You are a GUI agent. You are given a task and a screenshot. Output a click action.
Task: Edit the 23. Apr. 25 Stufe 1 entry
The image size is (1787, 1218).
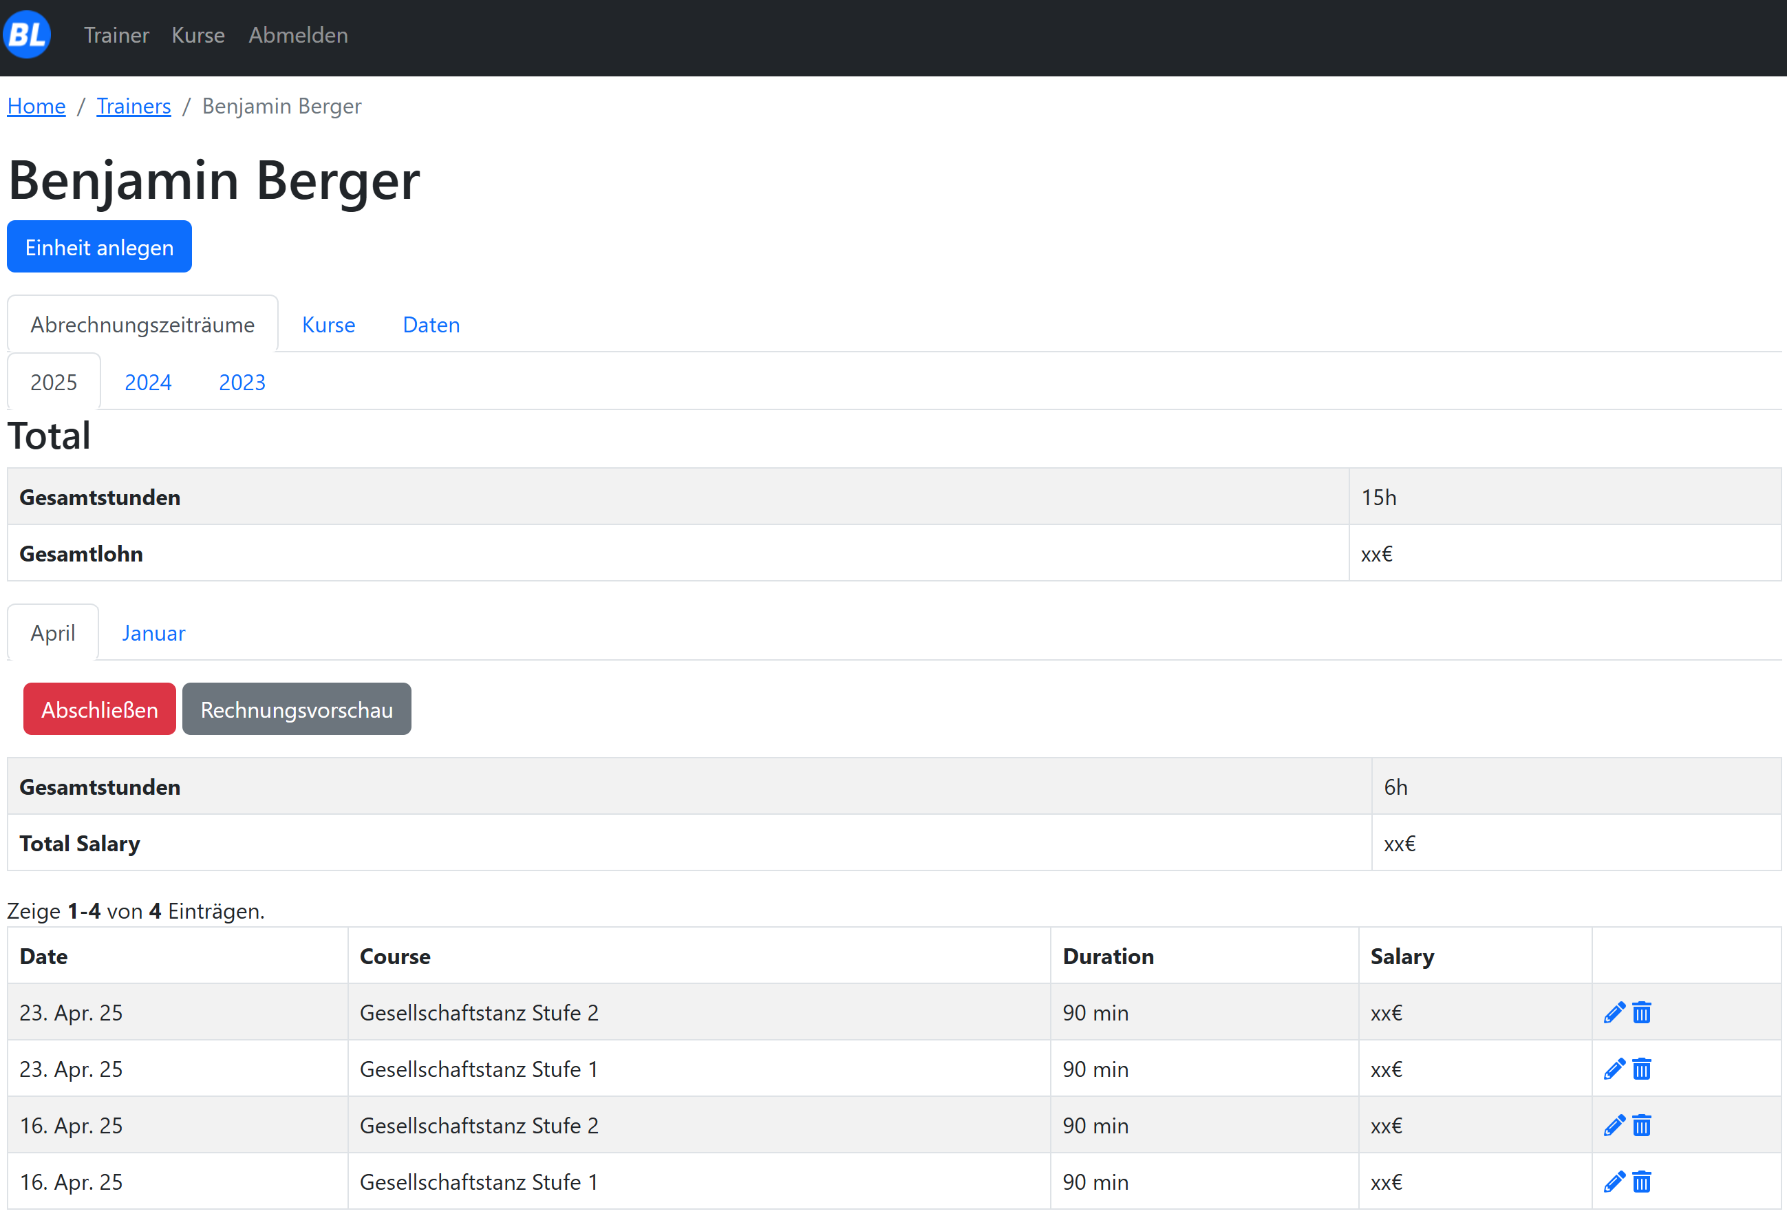(1614, 1069)
